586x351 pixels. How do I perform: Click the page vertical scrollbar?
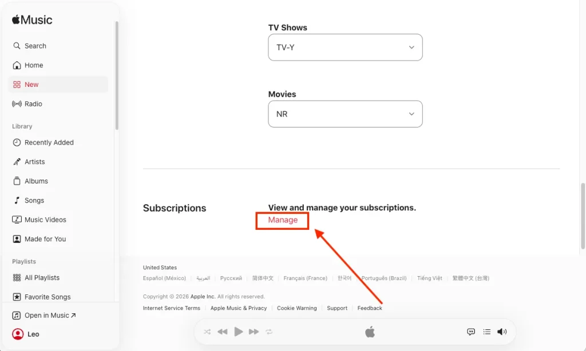583,216
